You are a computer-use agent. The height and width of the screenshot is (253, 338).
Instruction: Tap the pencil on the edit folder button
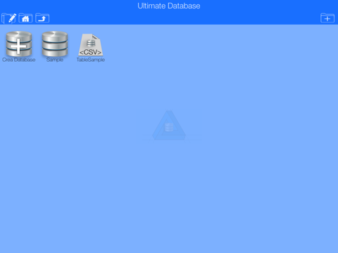point(12,18)
